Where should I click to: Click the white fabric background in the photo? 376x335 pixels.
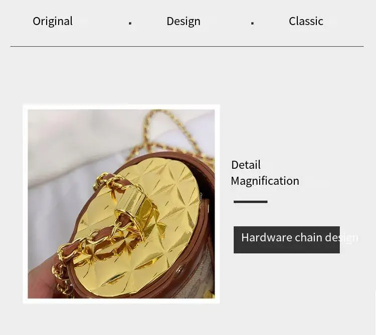tap(72, 144)
